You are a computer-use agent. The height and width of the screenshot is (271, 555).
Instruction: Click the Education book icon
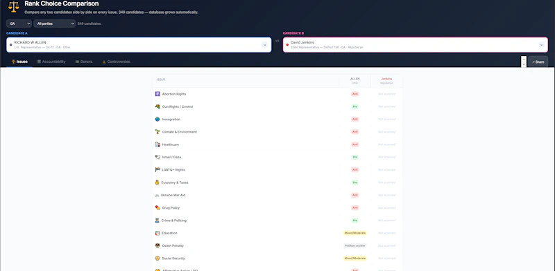click(157, 233)
